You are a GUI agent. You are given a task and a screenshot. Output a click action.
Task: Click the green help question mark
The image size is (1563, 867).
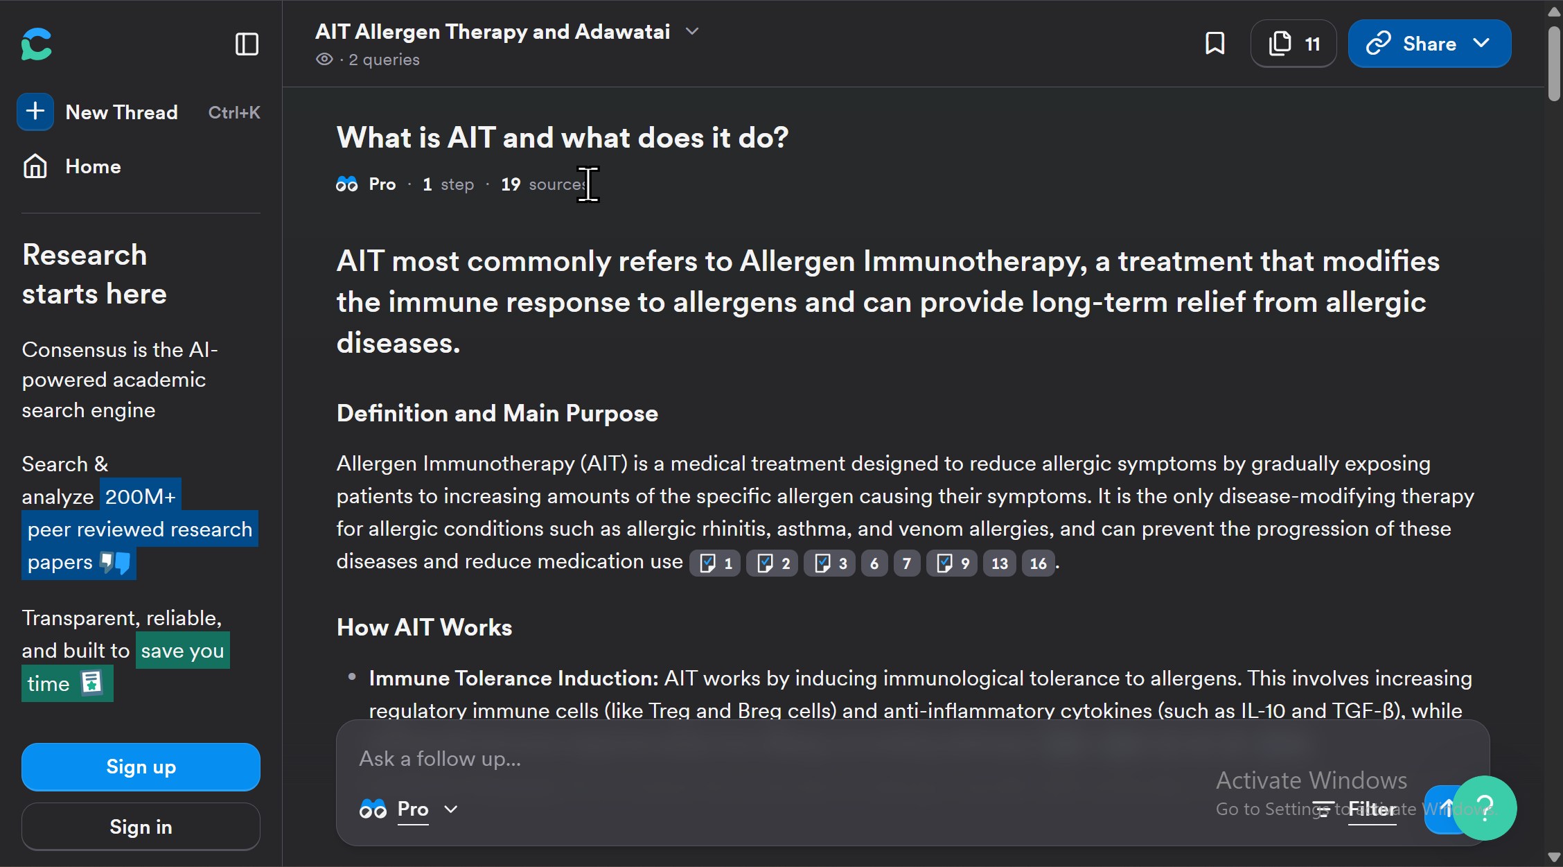point(1484,808)
